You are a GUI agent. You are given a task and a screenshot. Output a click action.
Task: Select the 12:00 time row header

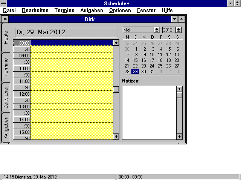coord(22,94)
